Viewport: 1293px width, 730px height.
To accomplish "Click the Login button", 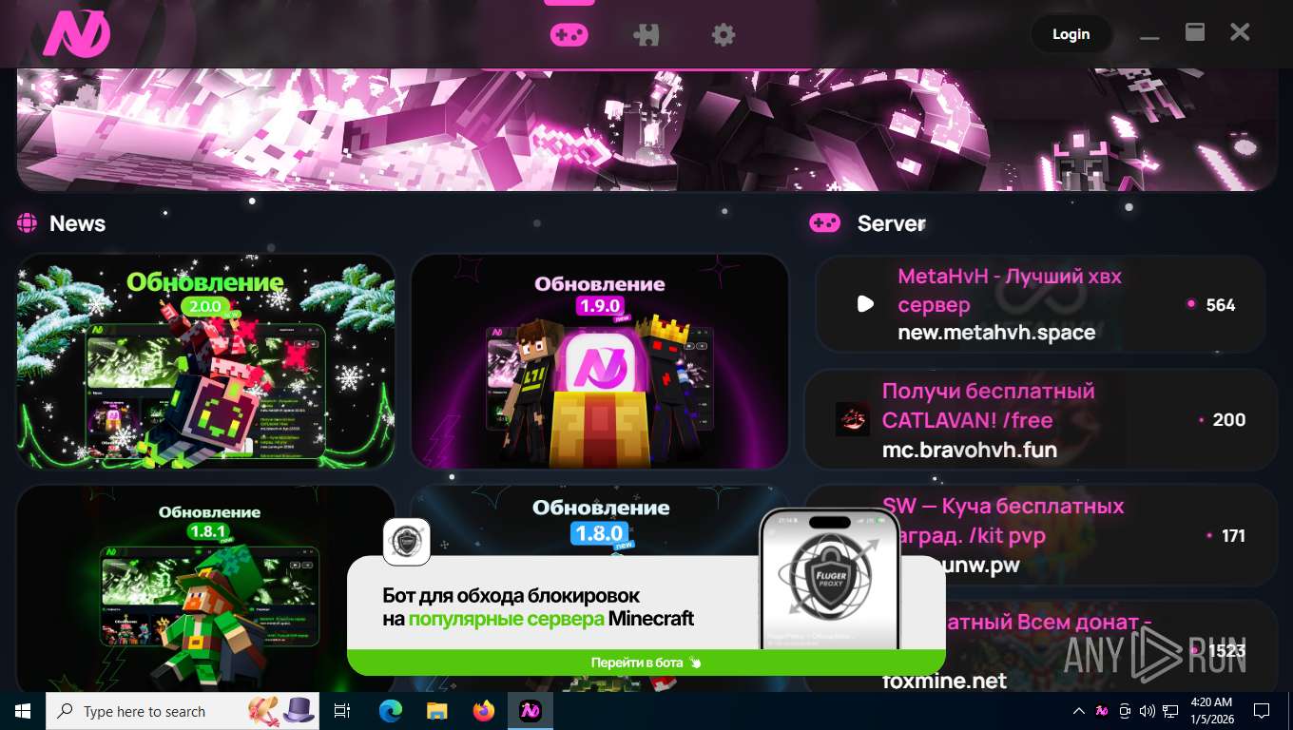I will (1071, 34).
